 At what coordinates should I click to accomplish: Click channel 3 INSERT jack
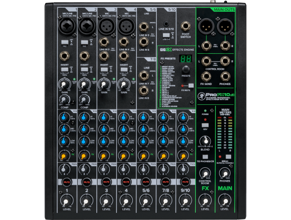pyautogui.click(x=104, y=56)
